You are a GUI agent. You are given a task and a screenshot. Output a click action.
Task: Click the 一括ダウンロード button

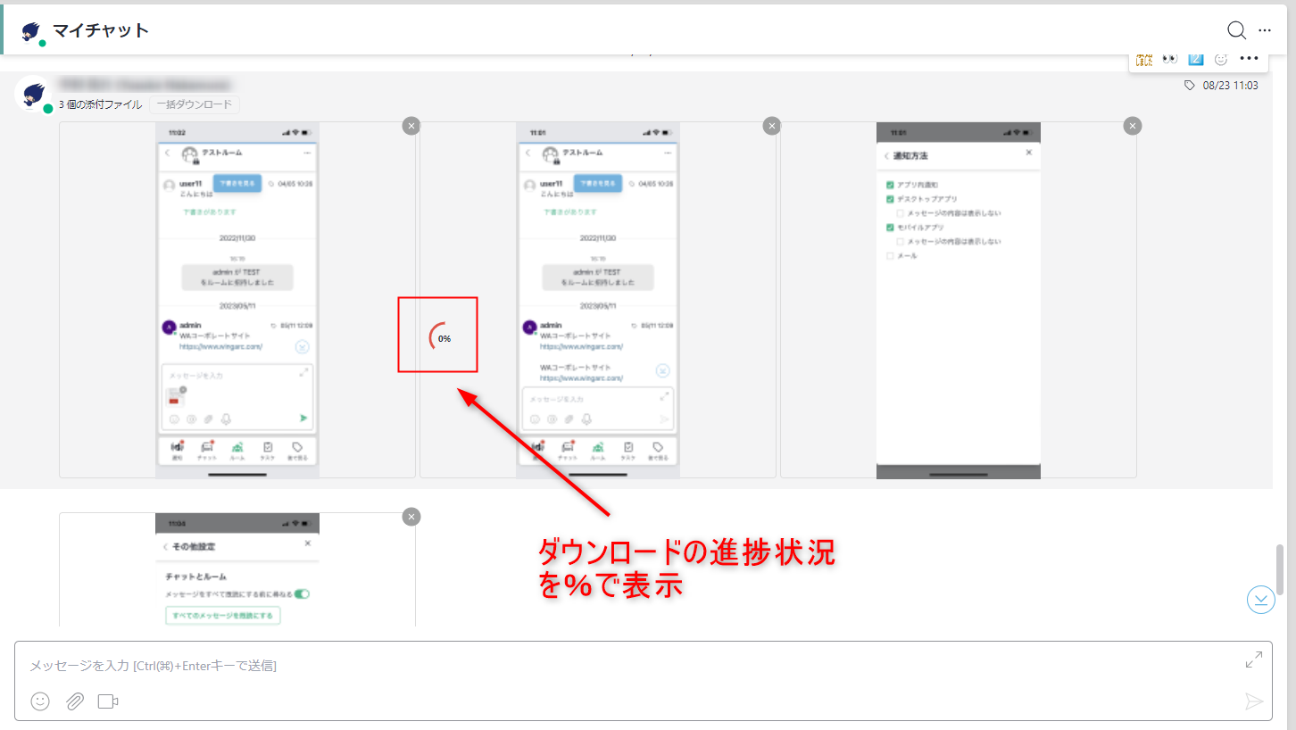coord(194,104)
